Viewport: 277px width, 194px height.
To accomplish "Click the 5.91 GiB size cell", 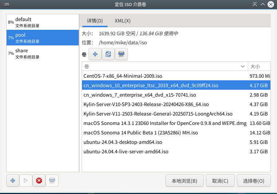I will tap(259, 142).
